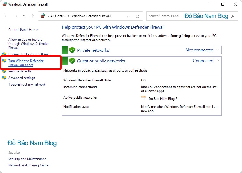
Task: Click Do Bao Nam Blog 2 network name
Action: click(163, 99)
